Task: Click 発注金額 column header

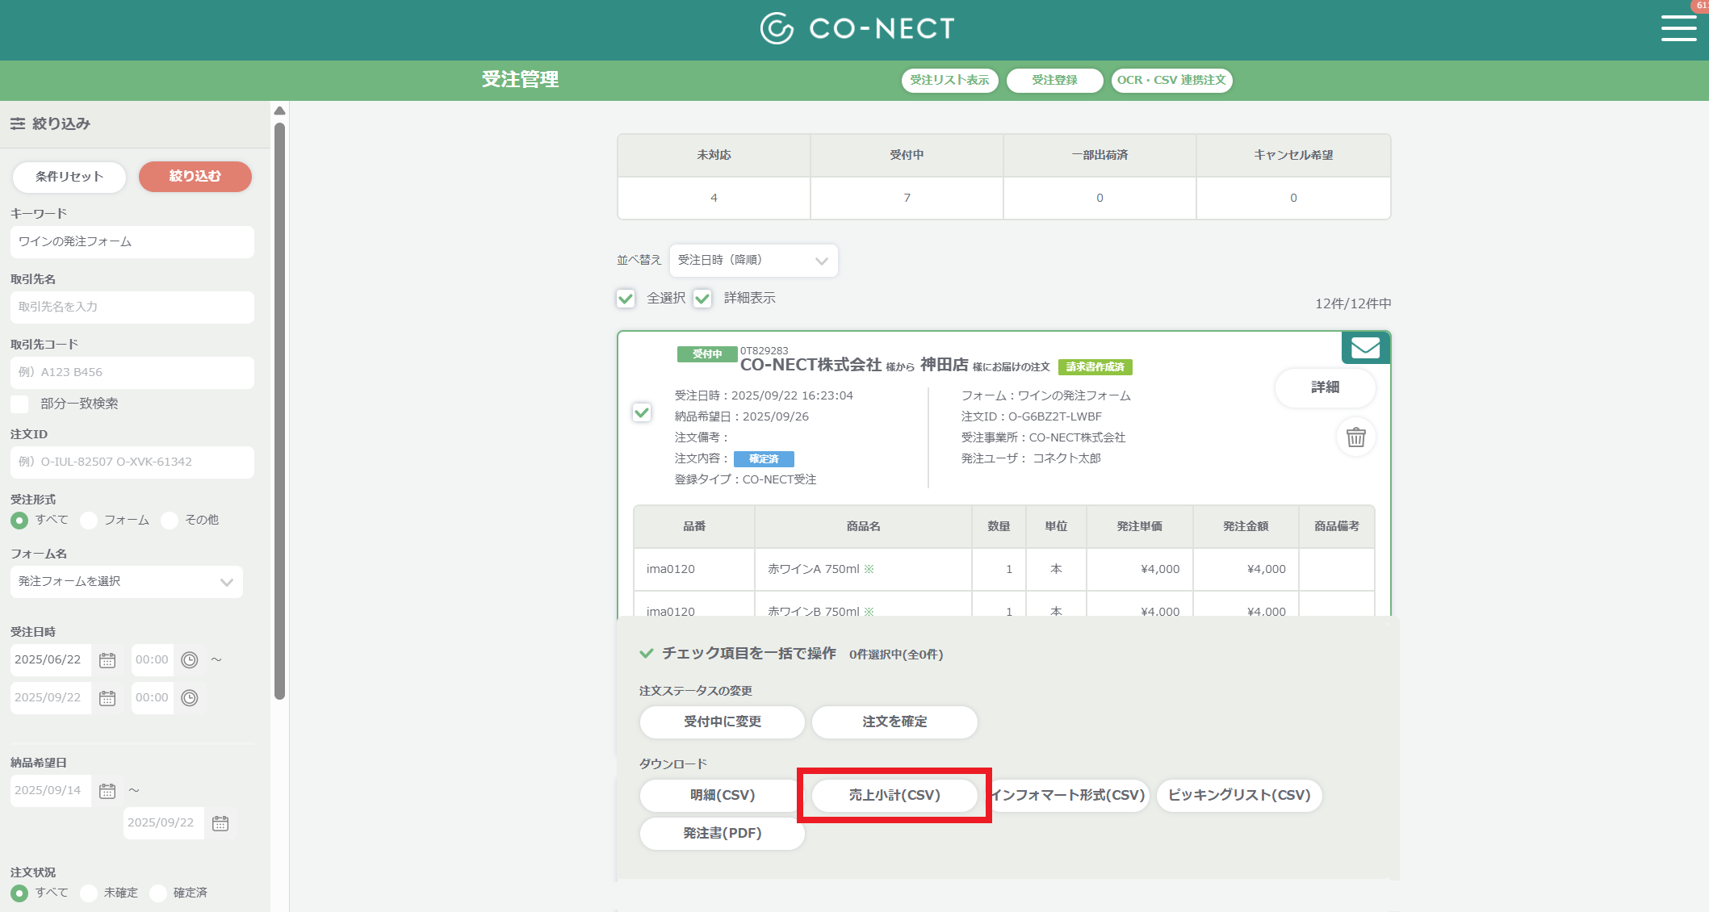Action: tap(1246, 527)
